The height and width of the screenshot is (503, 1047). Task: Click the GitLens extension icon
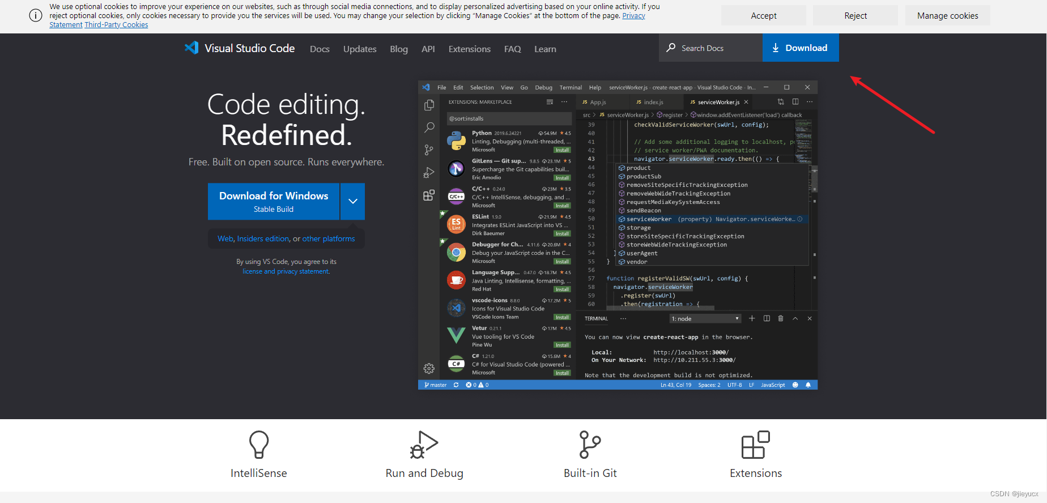[456, 169]
